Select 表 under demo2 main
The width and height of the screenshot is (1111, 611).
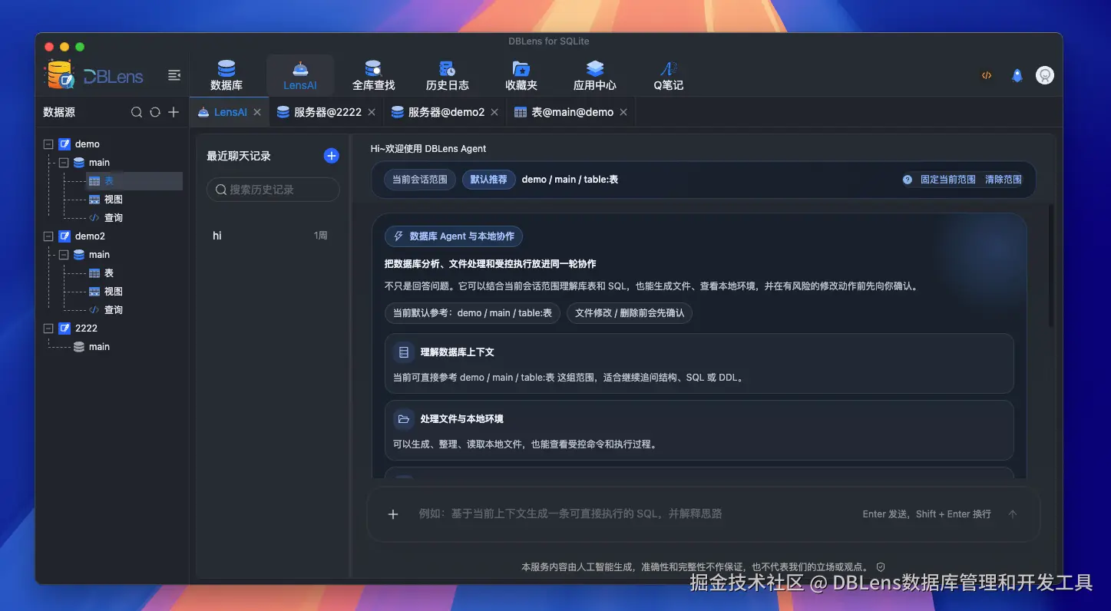pyautogui.click(x=109, y=273)
